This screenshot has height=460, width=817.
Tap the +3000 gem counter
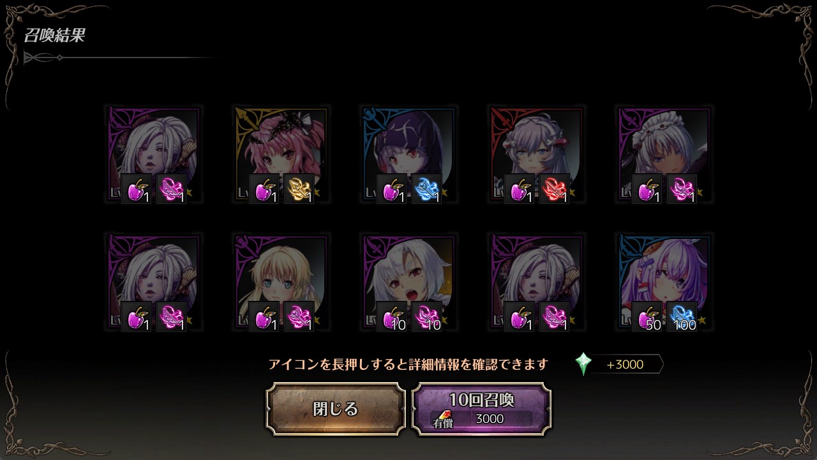click(x=625, y=365)
